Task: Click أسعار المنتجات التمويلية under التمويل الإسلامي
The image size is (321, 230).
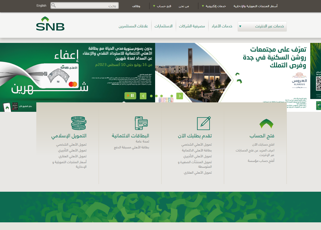Action: 70,164
